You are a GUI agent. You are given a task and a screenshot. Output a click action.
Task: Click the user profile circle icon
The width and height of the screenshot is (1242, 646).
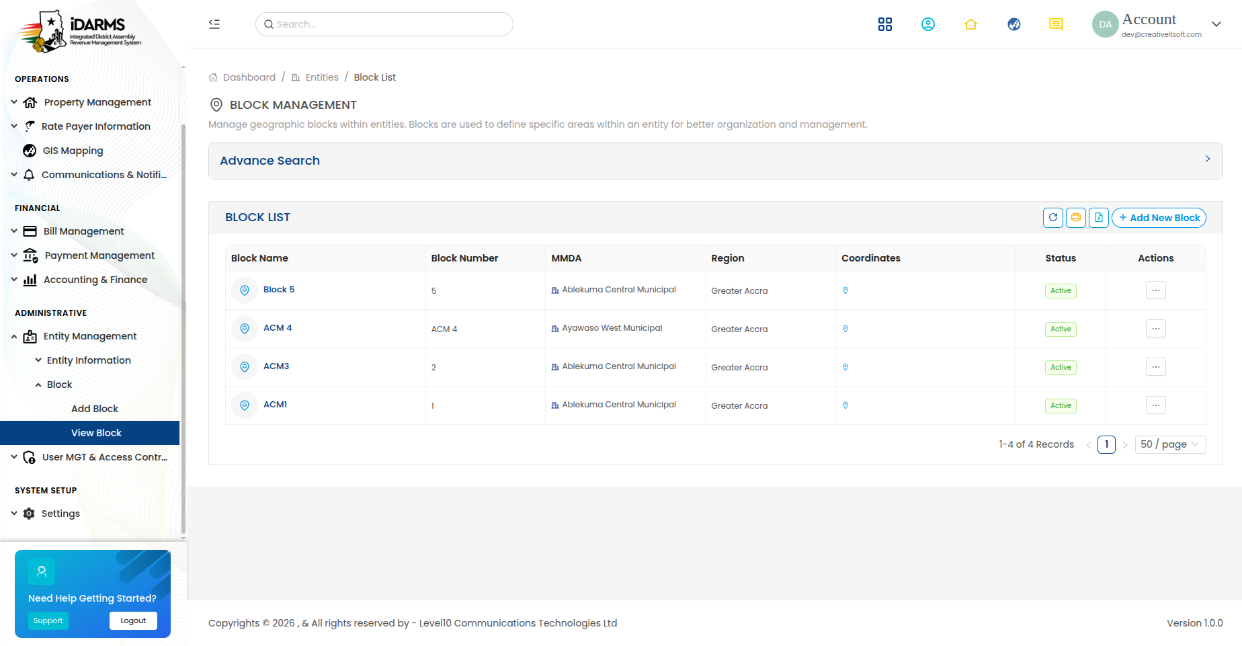(x=928, y=24)
